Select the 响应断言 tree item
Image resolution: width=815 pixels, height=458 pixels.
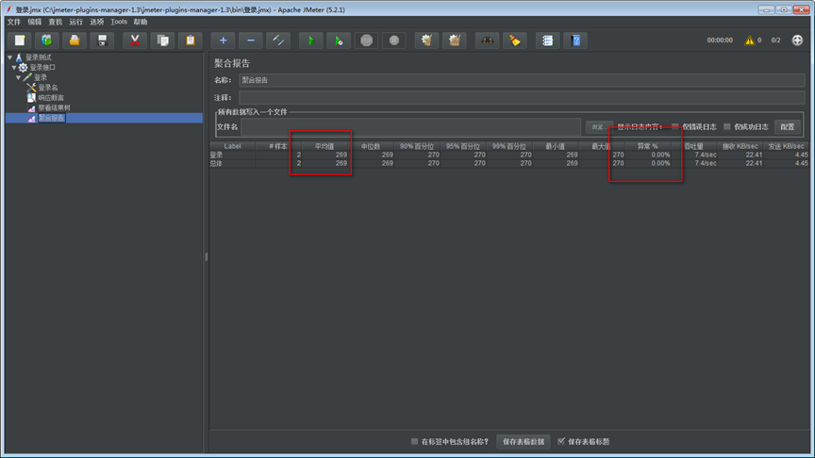pyautogui.click(x=51, y=98)
